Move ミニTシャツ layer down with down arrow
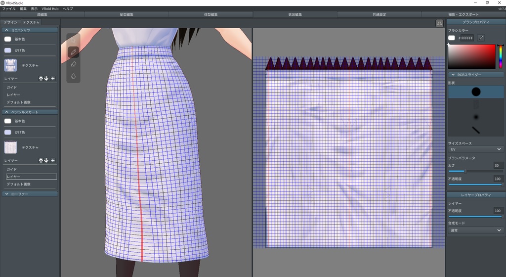 click(46, 79)
